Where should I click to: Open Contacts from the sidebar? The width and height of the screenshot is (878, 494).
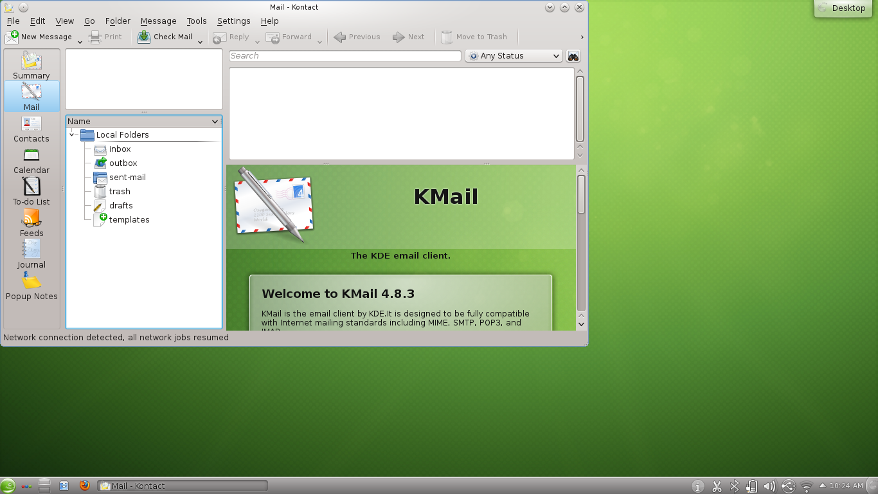pos(31,128)
